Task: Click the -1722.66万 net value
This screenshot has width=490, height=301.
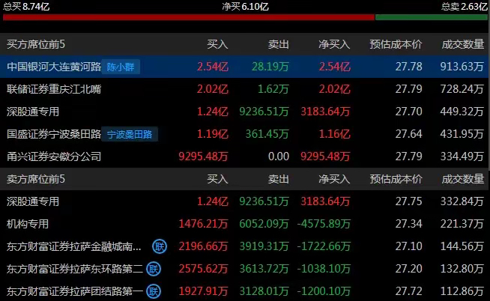Action: pos(324,246)
